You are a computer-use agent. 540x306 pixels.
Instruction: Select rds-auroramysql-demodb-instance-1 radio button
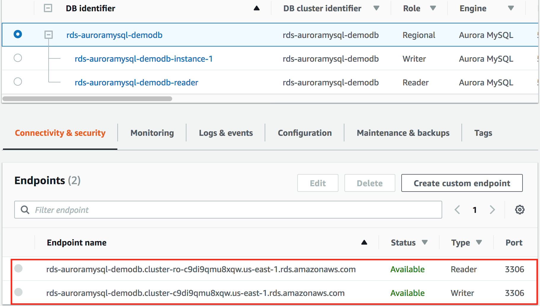[18, 58]
